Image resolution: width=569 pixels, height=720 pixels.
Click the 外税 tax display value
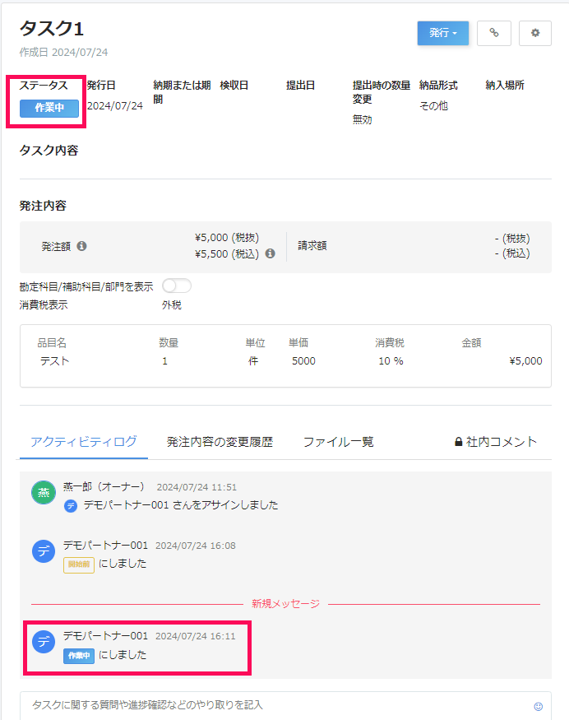(172, 305)
